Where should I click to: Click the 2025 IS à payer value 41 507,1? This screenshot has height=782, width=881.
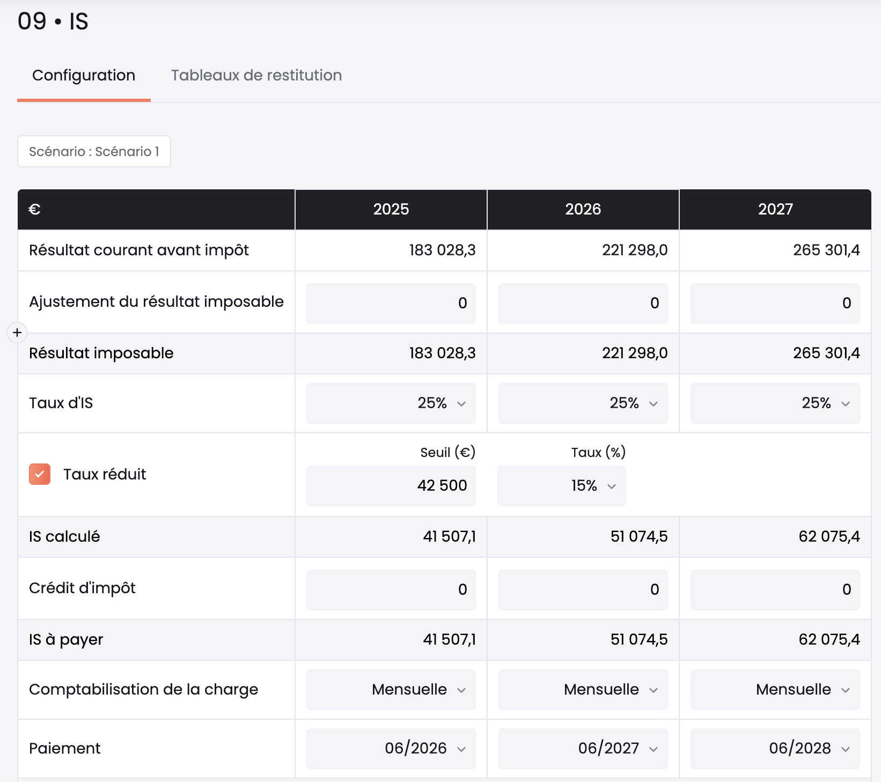pos(449,640)
